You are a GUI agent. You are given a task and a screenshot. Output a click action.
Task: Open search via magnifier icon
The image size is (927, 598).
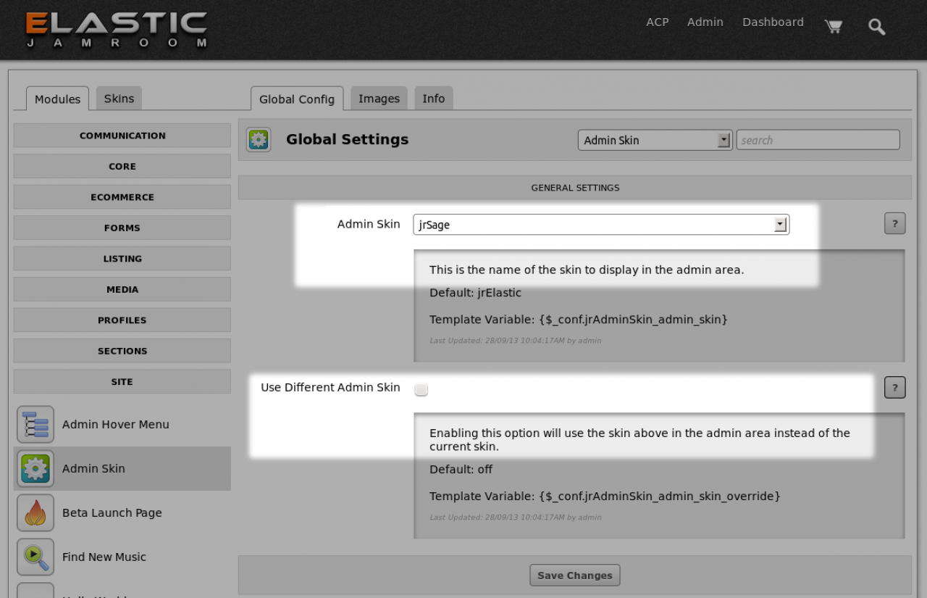pyautogui.click(x=877, y=27)
